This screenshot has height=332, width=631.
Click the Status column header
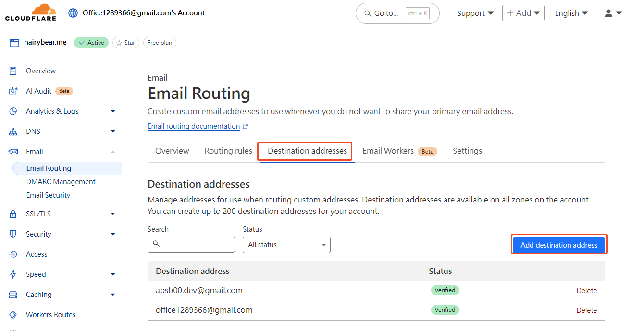click(x=440, y=271)
